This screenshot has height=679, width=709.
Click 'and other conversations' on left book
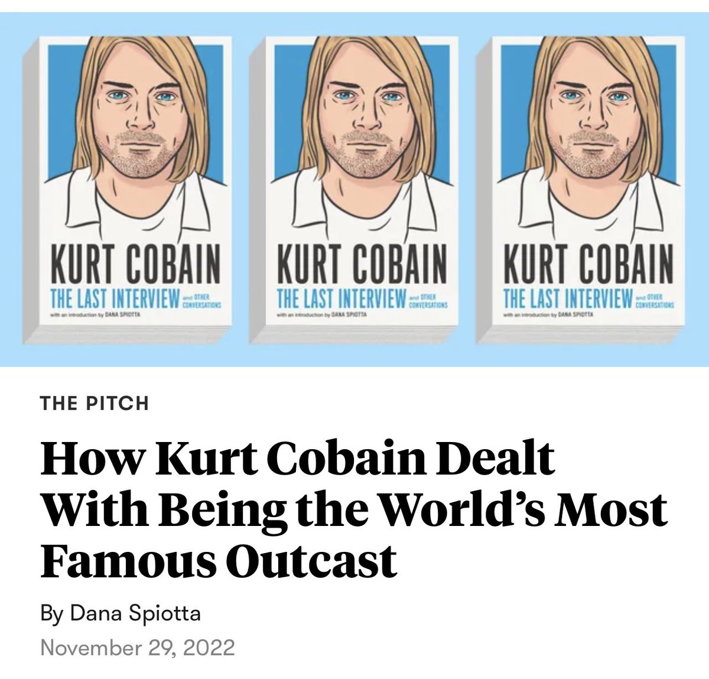point(201,301)
